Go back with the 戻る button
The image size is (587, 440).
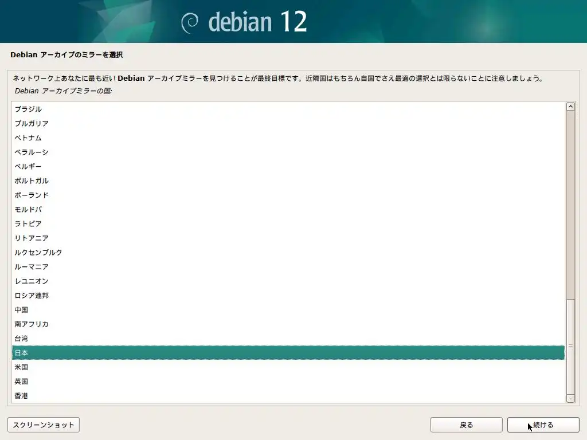point(467,425)
